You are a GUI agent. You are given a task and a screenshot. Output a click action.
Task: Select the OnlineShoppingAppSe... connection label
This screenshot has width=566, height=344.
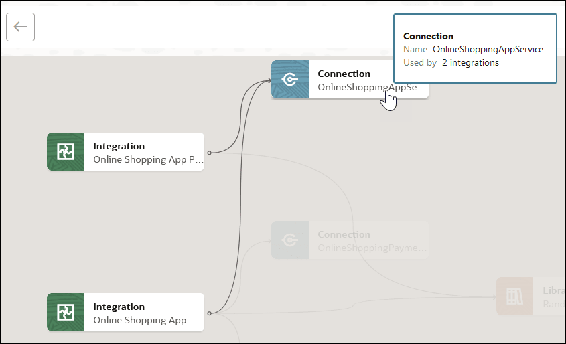[x=372, y=87]
